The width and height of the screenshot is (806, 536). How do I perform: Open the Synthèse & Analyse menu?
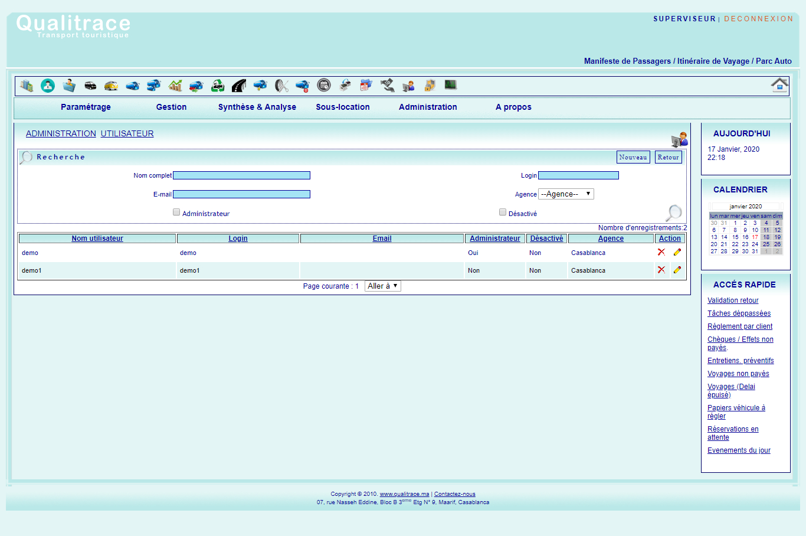tap(257, 107)
